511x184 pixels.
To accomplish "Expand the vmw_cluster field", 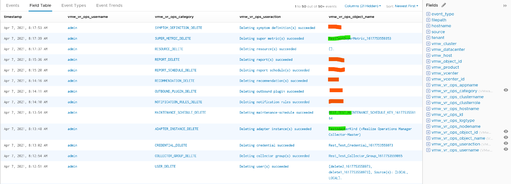I will [428, 44].
